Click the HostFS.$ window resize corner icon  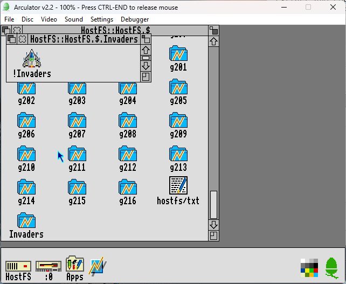pyautogui.click(x=213, y=235)
